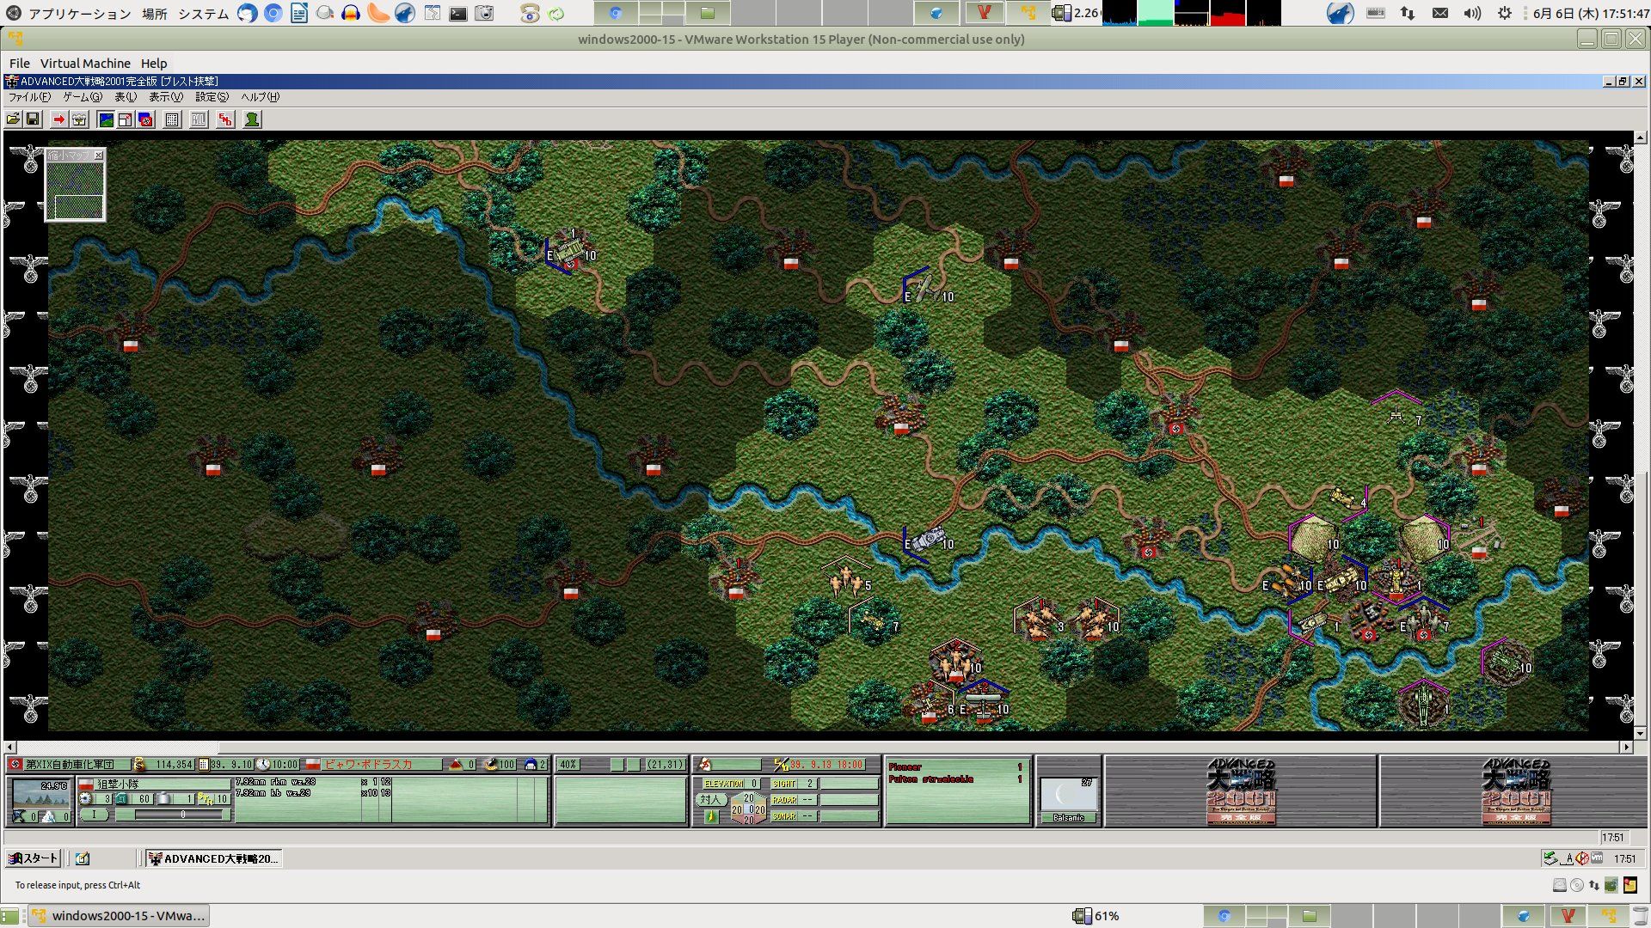
Task: Click the open file toolbar icon
Action: coord(14,119)
